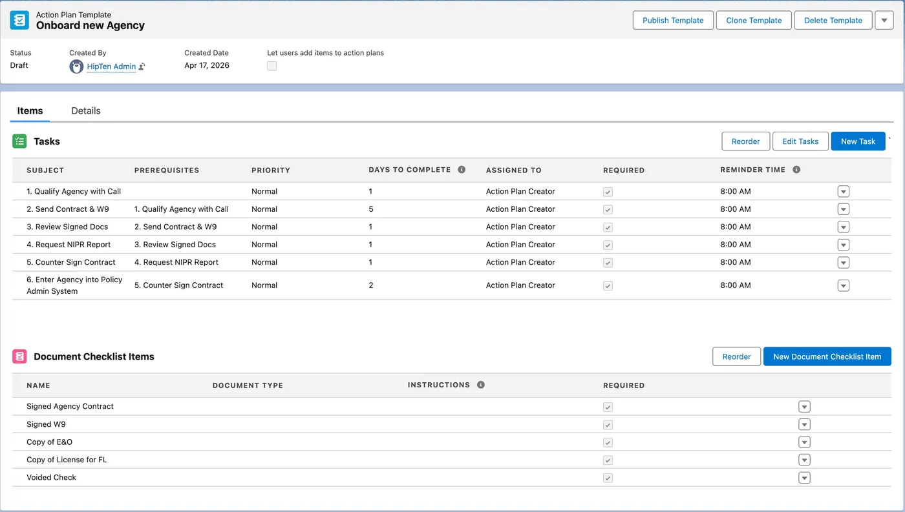905x512 pixels.
Task: Open row actions menu for task 2. Send Contract & W9
Action: click(x=843, y=209)
